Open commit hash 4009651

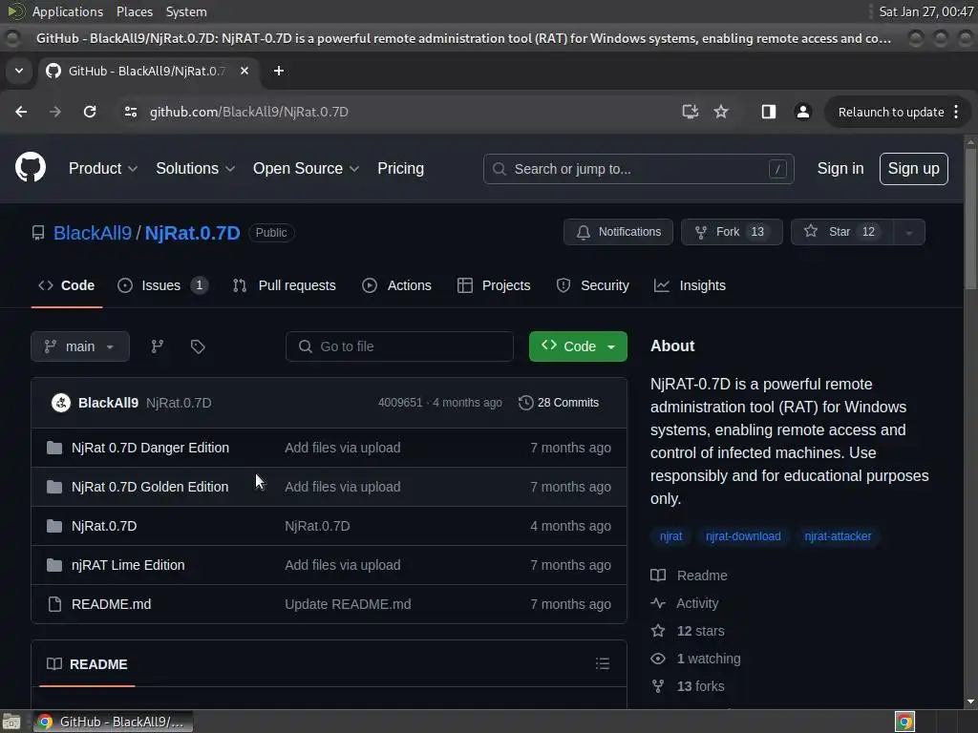[x=400, y=403]
